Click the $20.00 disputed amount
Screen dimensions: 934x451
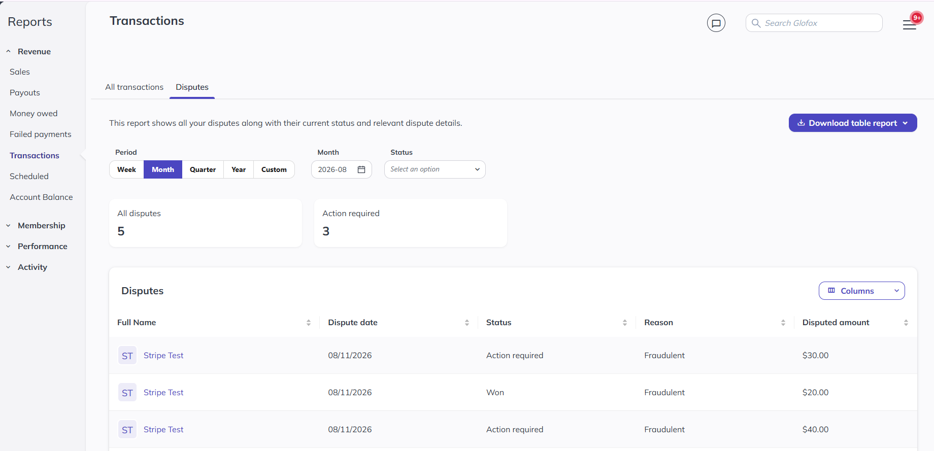815,393
